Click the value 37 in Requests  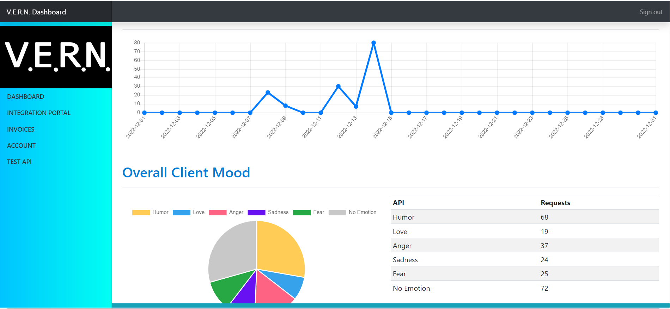point(544,246)
